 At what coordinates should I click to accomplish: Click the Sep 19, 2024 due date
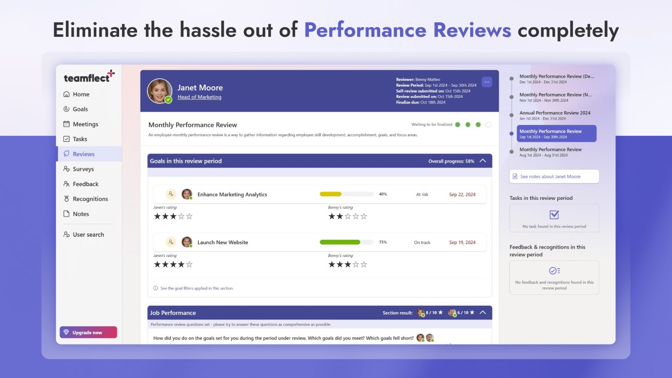tap(462, 243)
